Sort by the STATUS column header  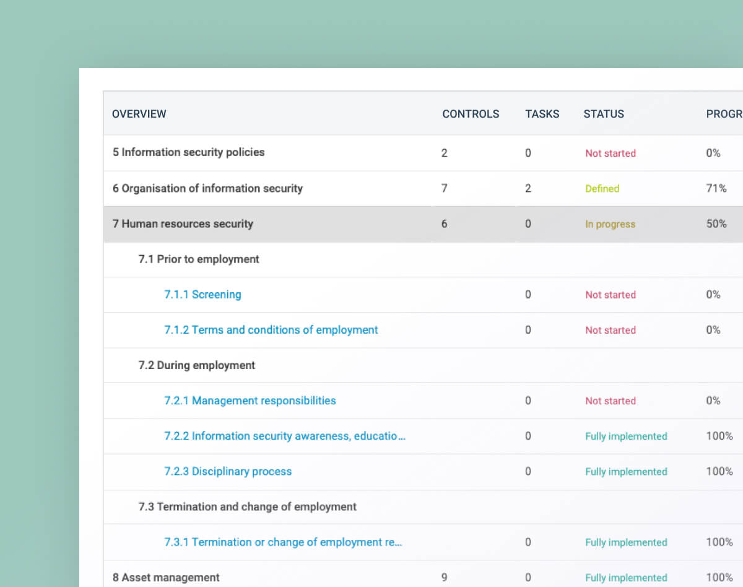click(x=604, y=114)
